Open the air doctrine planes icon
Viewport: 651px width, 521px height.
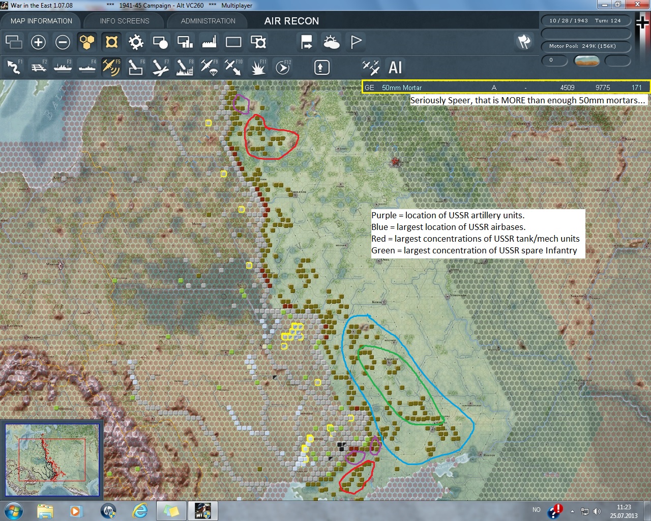[x=371, y=67]
